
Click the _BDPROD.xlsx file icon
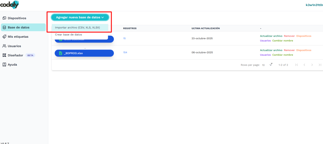click(x=61, y=53)
